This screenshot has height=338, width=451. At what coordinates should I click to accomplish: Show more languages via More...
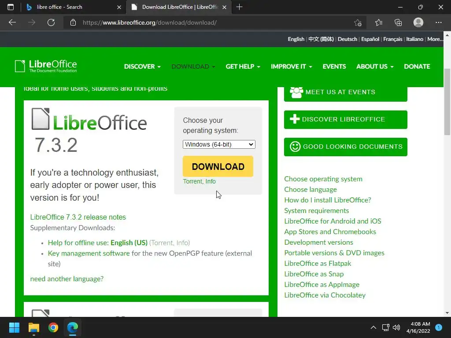point(435,39)
